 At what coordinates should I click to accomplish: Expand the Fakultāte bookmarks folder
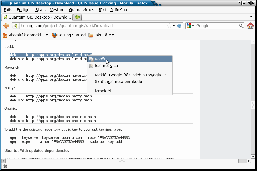101,35
